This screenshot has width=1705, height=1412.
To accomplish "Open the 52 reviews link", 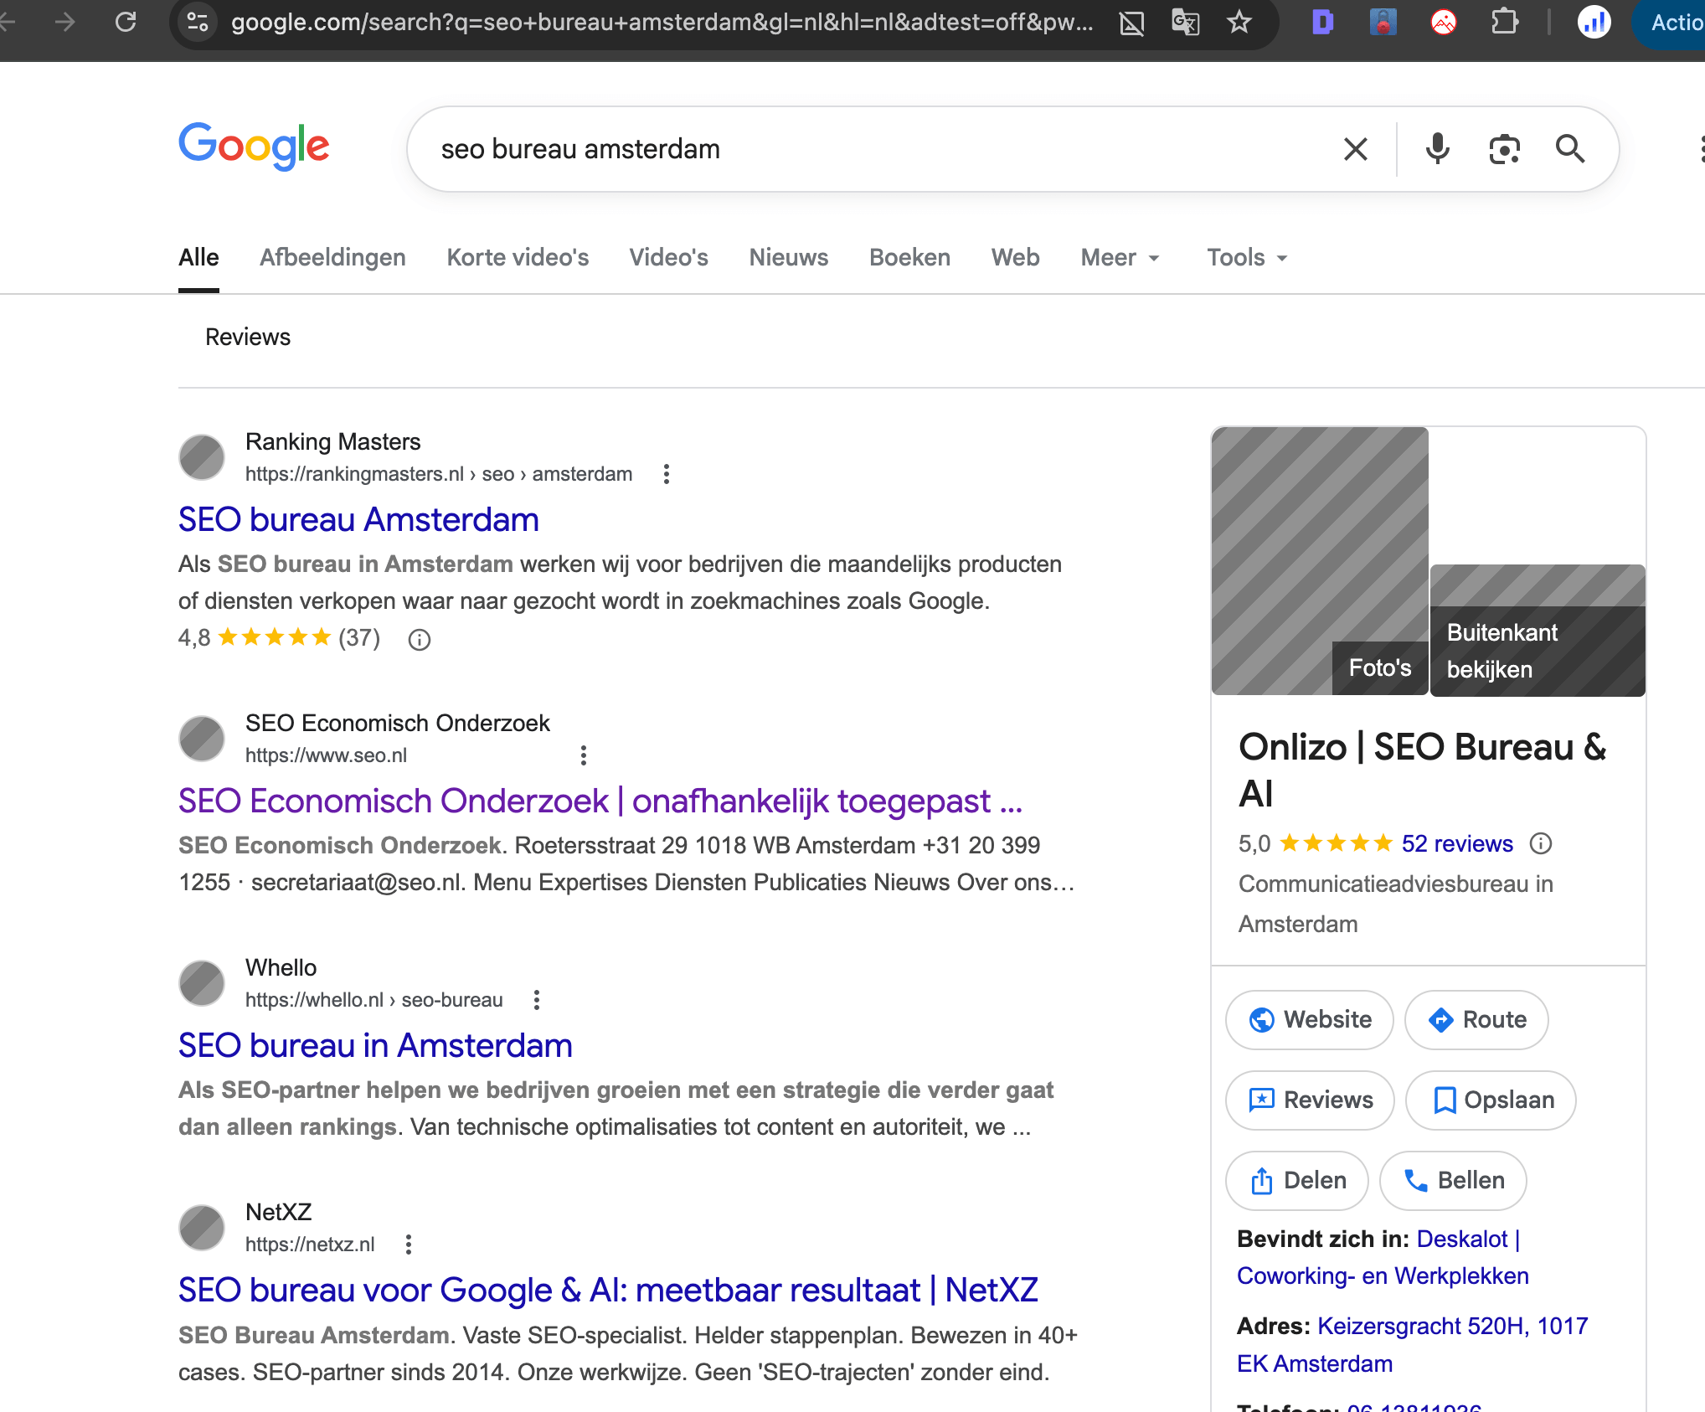I will coord(1457,843).
